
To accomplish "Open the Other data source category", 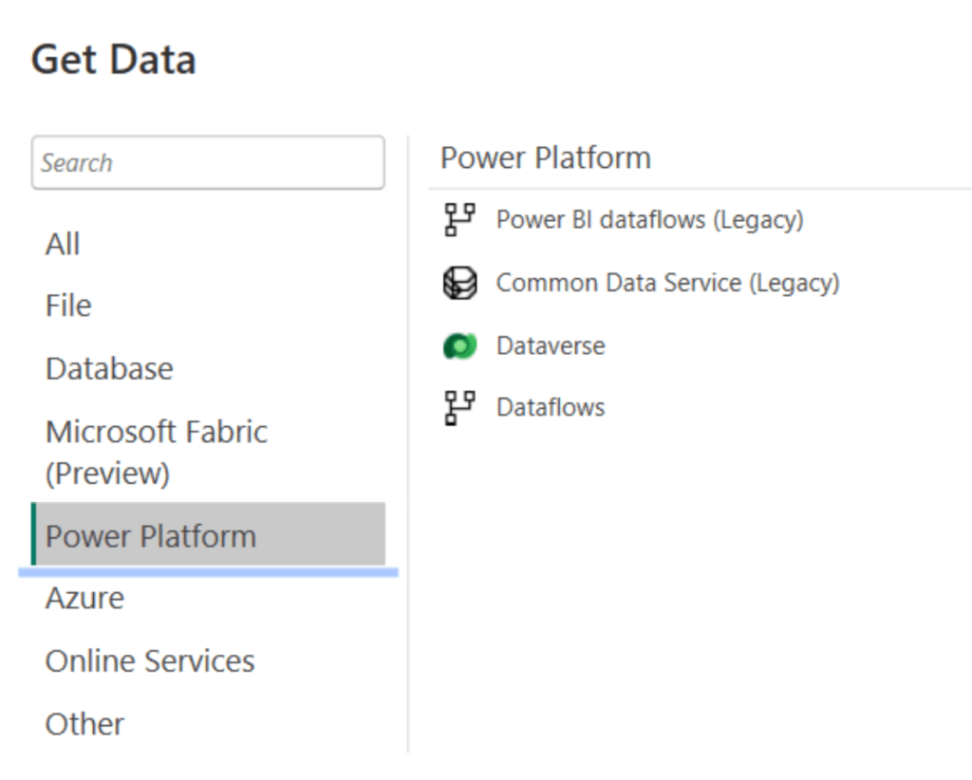I will (x=84, y=723).
